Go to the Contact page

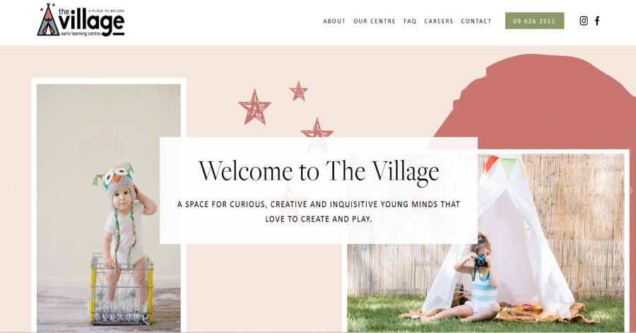click(x=476, y=21)
